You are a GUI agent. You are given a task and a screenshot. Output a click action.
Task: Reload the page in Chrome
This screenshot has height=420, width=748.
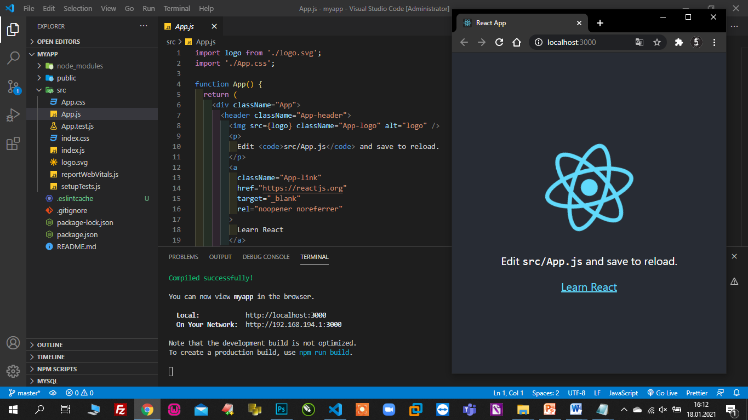pos(499,42)
